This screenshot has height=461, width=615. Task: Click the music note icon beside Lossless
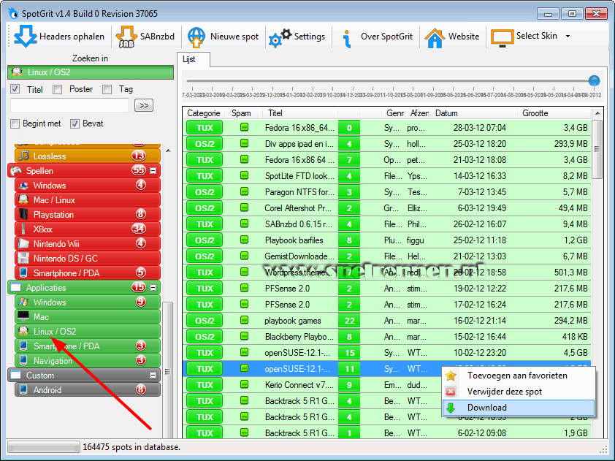point(23,156)
